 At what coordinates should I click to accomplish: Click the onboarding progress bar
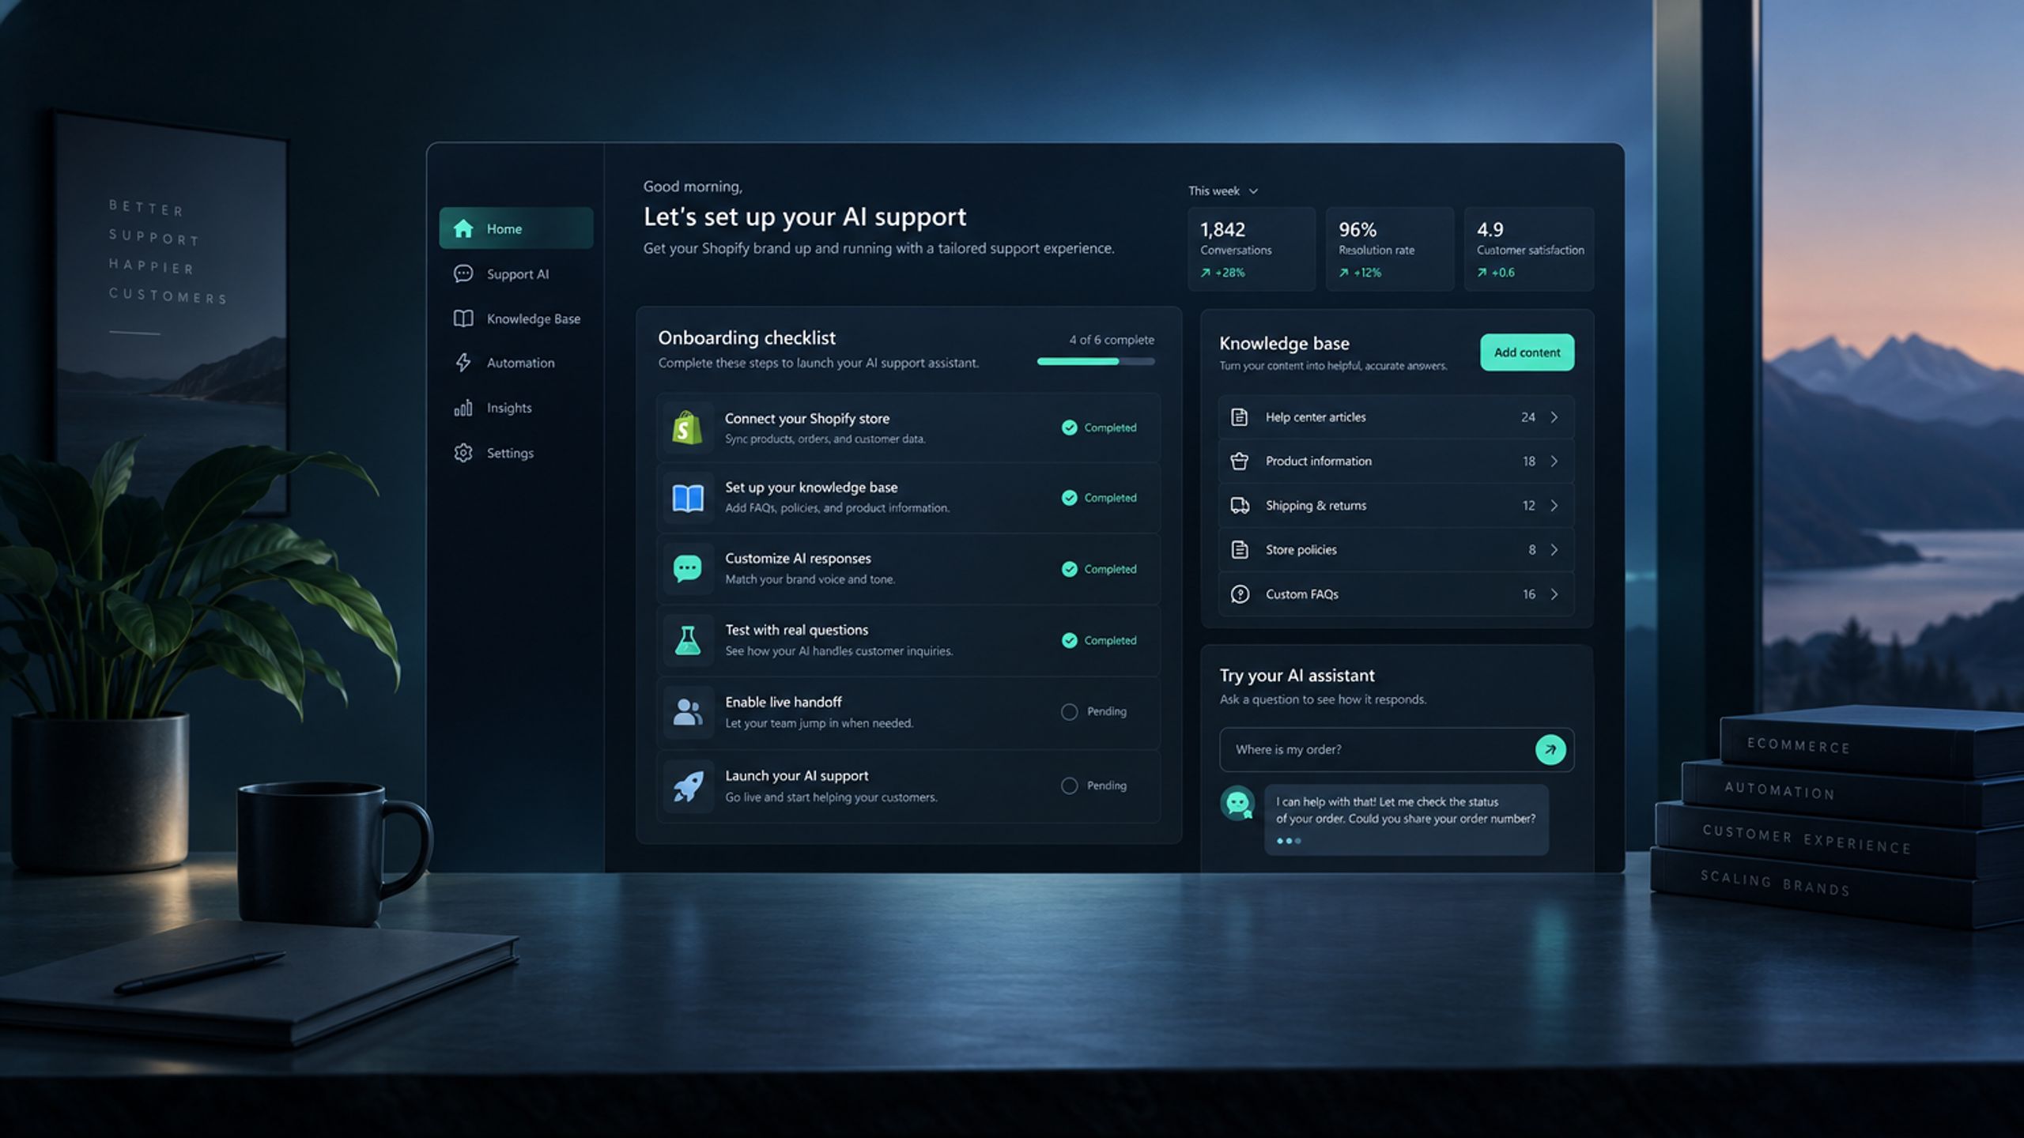pyautogui.click(x=1096, y=362)
